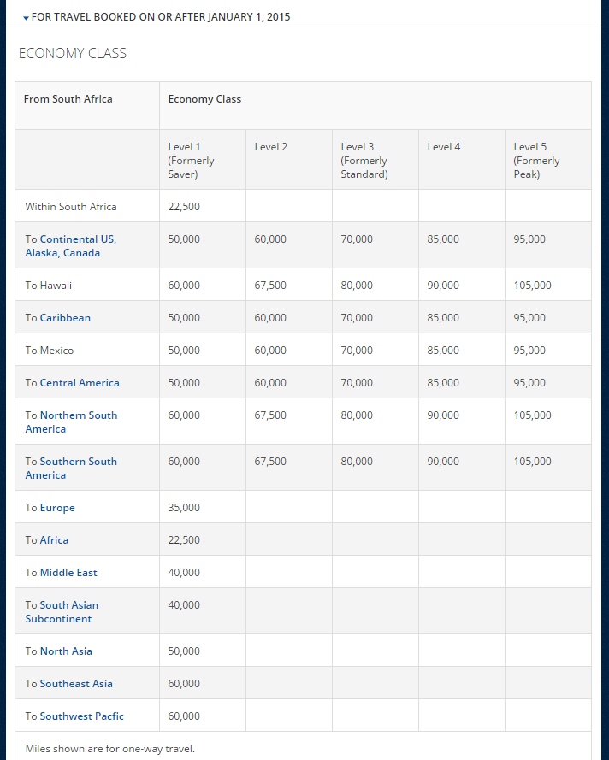
Task: Click the Africa link in the table
Action: pyautogui.click(x=54, y=540)
